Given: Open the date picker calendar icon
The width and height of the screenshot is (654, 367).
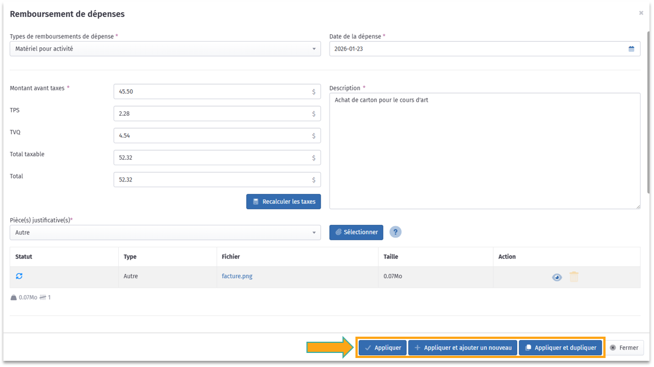Looking at the screenshot, I should click(x=631, y=49).
